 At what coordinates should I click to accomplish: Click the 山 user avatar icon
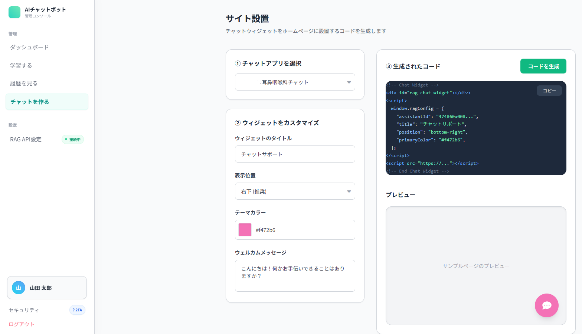(19, 288)
